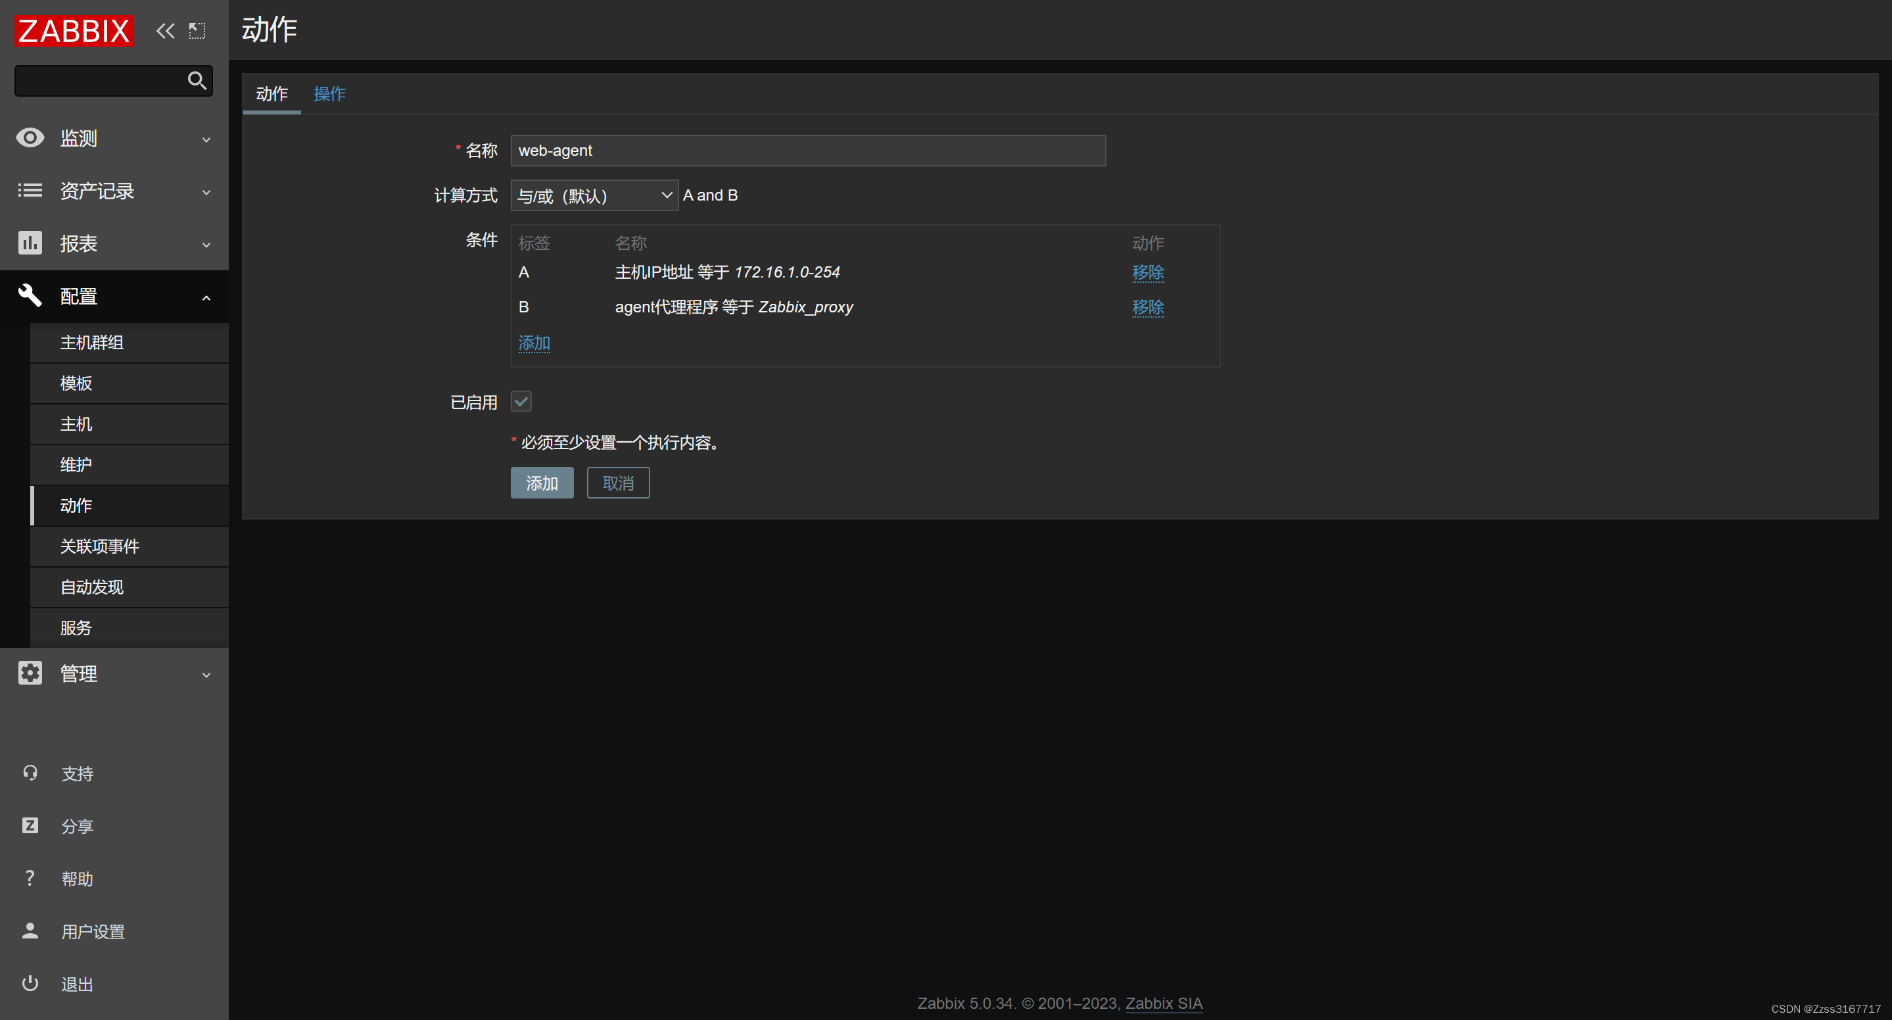Click condition text 主机IP地址 等于 172.16.1.0-254
1892x1020 pixels.
(727, 273)
